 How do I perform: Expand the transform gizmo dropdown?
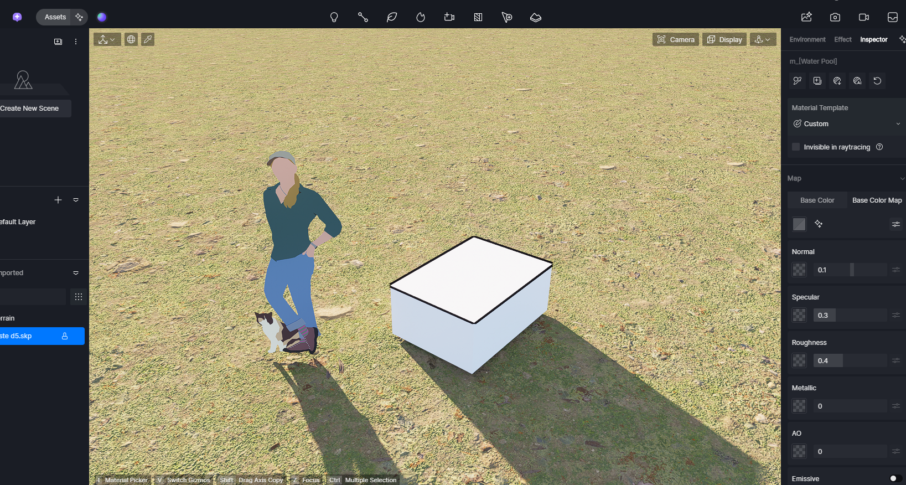point(107,39)
